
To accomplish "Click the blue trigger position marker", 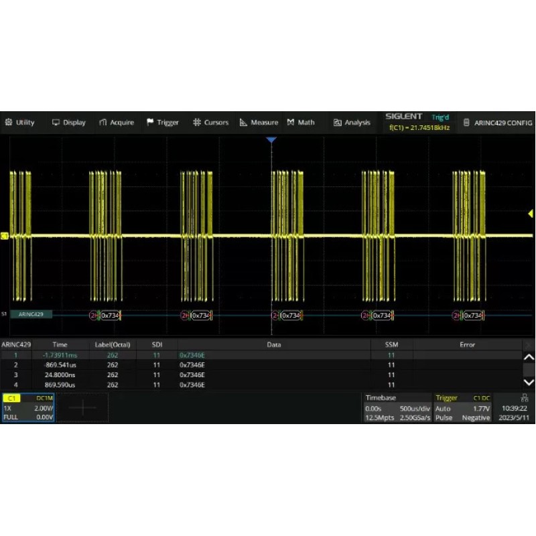I will pyautogui.click(x=271, y=140).
